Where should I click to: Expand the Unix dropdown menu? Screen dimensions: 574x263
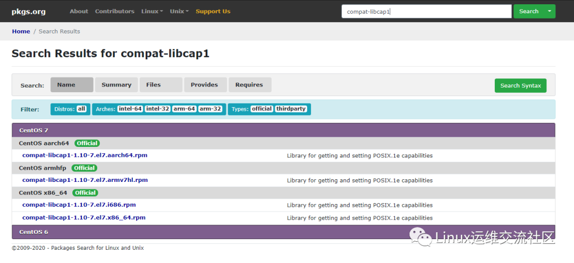coord(180,11)
